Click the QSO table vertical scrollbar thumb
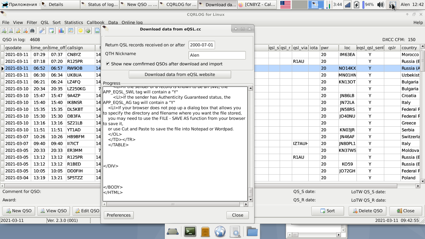The height and width of the screenshot is (239, 425). [423, 61]
